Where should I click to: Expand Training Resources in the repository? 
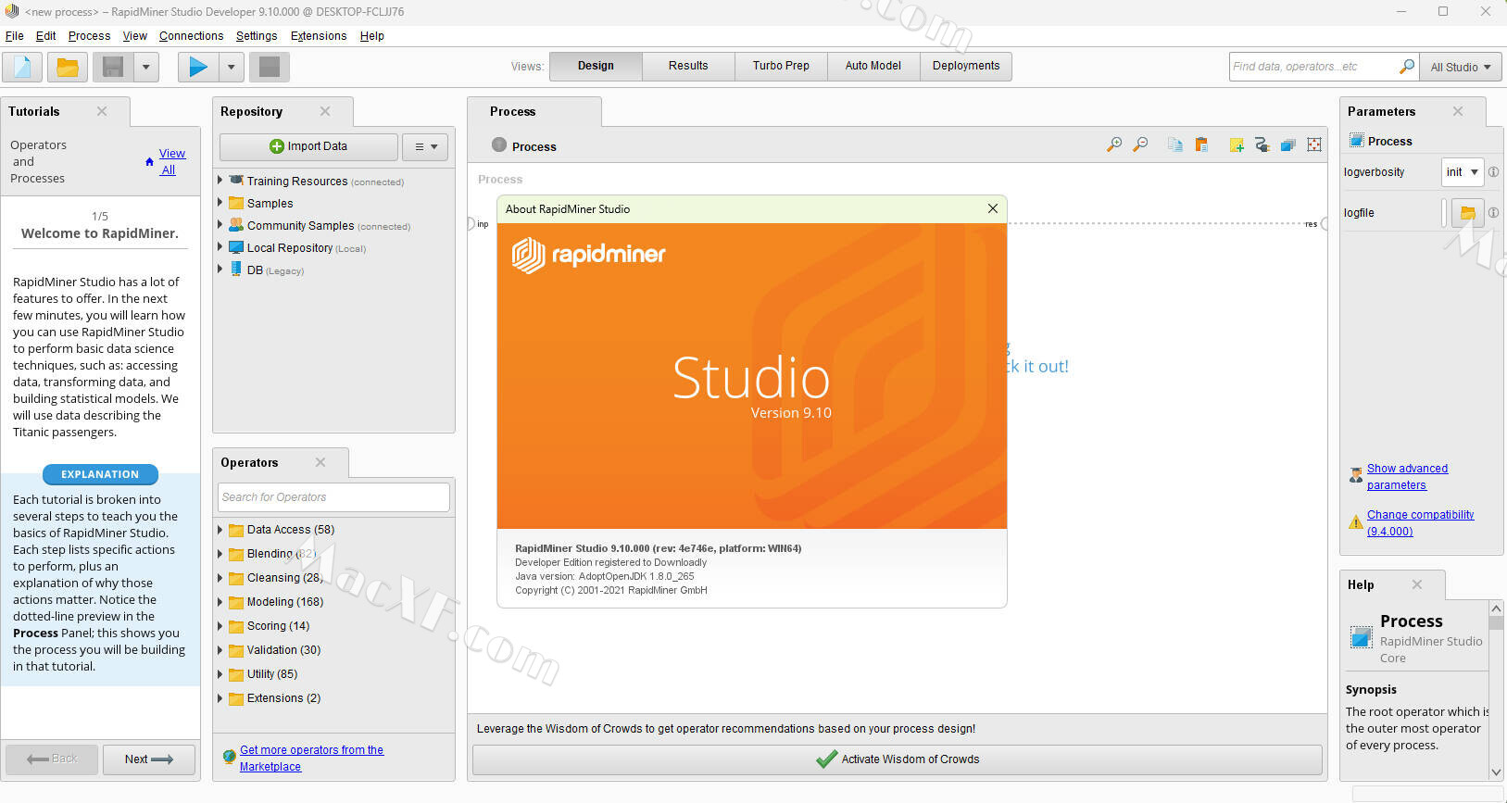[x=220, y=180]
